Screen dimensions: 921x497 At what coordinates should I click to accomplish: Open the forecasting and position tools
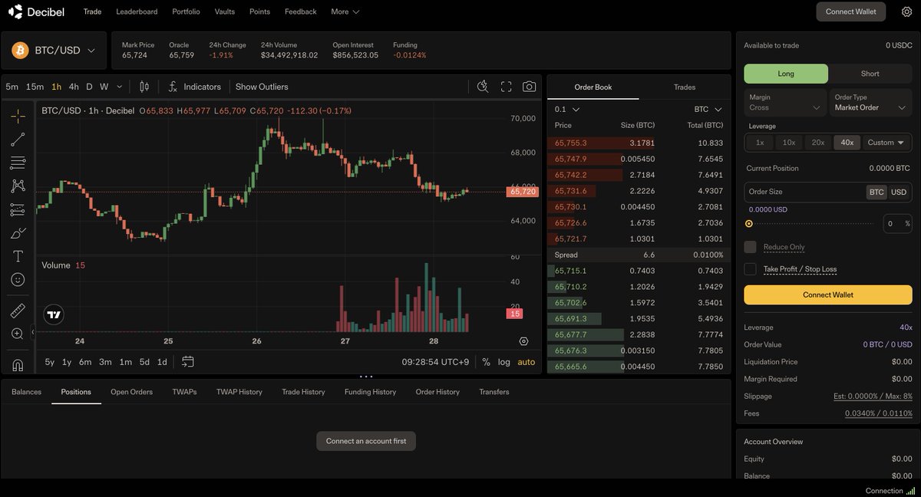tap(18, 209)
